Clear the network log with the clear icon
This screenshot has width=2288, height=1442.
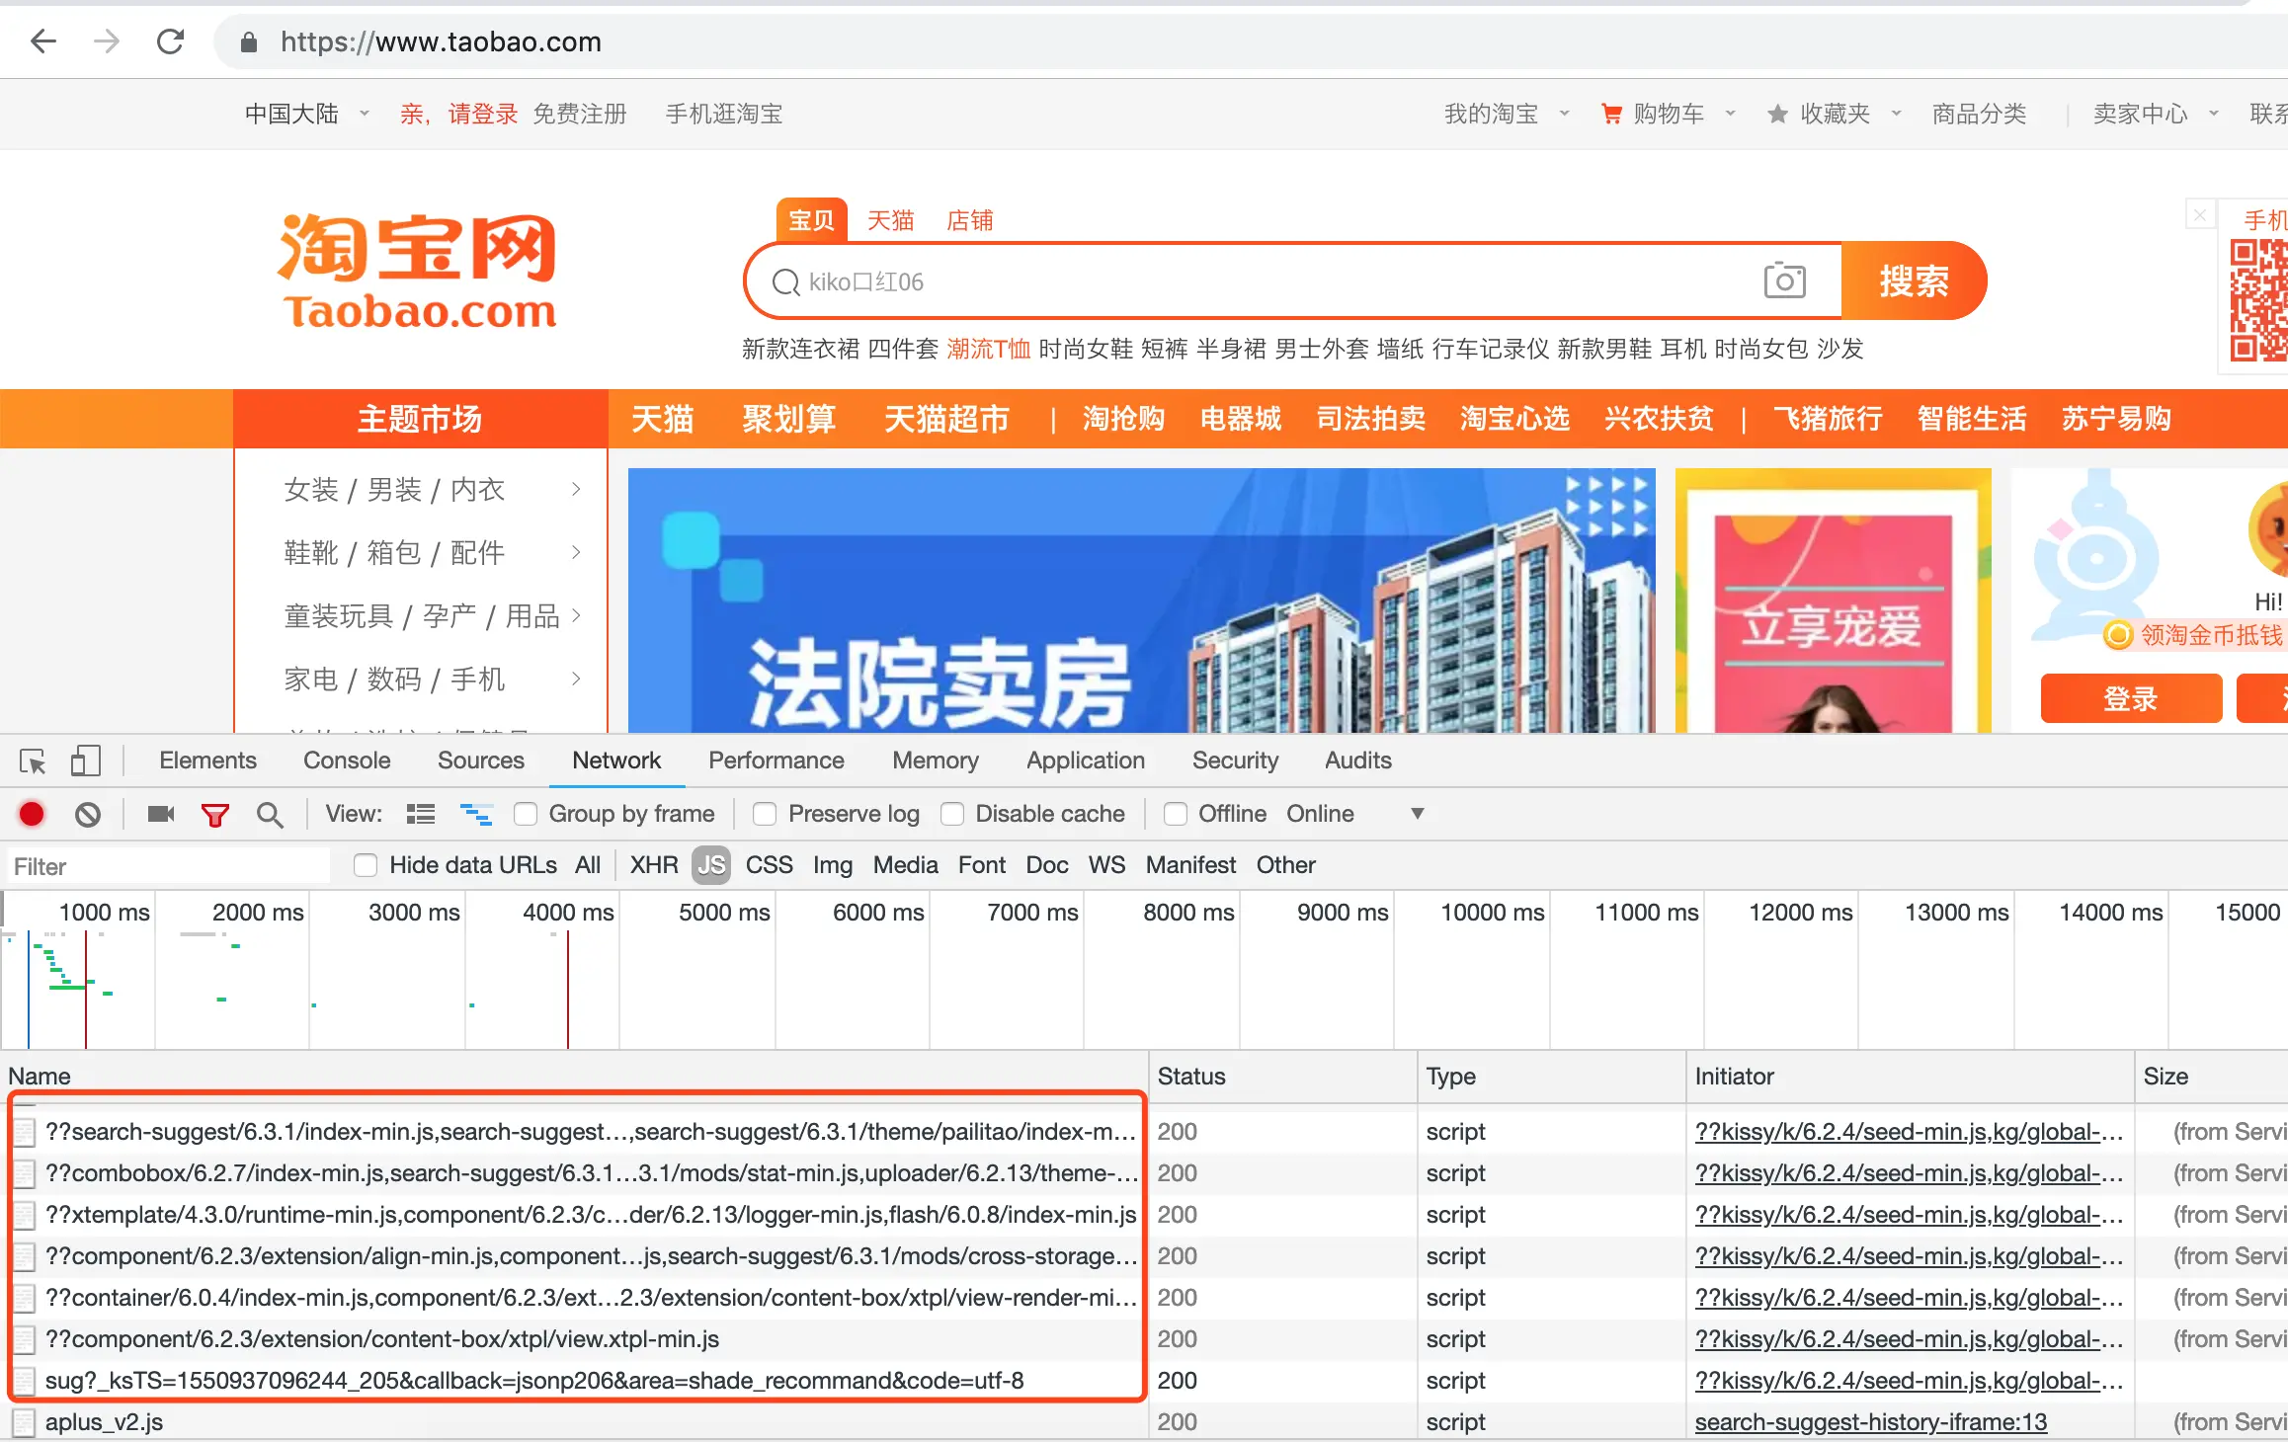click(88, 814)
